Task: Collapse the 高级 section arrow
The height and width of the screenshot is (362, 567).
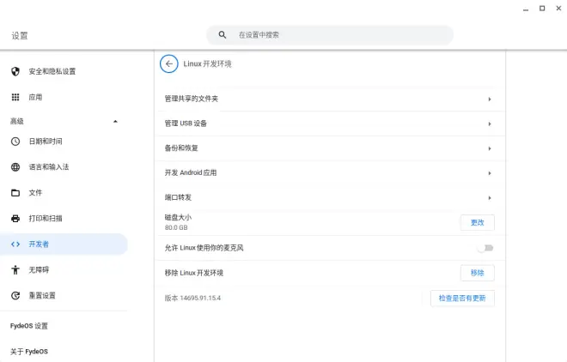Action: pos(115,121)
